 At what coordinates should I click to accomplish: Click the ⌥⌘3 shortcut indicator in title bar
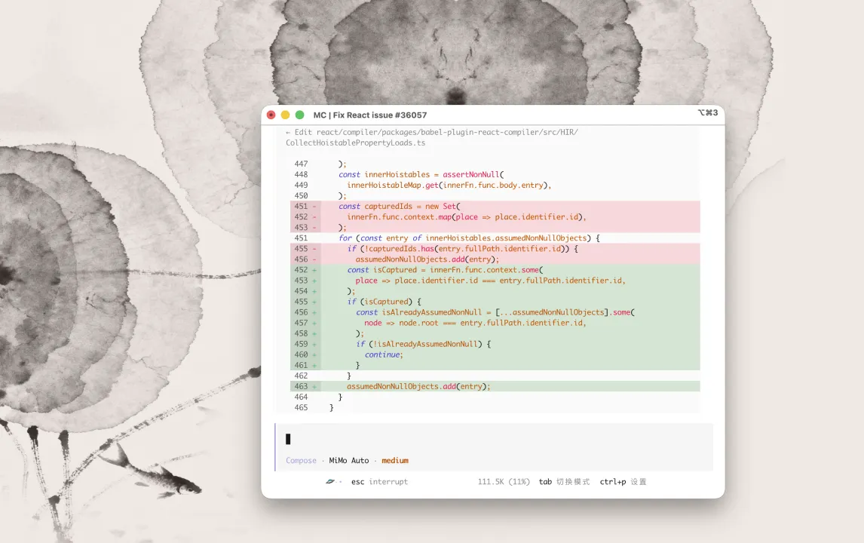pyautogui.click(x=708, y=112)
